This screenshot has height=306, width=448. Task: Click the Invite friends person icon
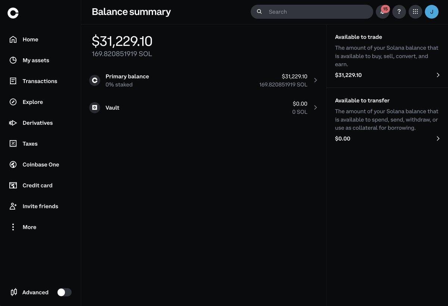[13, 206]
